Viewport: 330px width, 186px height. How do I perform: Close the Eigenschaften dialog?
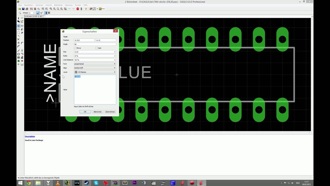(115, 31)
